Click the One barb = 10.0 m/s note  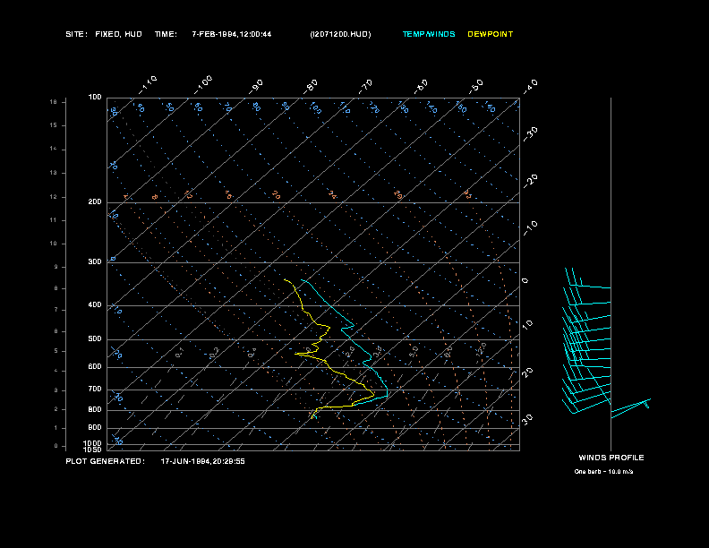pyautogui.click(x=603, y=472)
